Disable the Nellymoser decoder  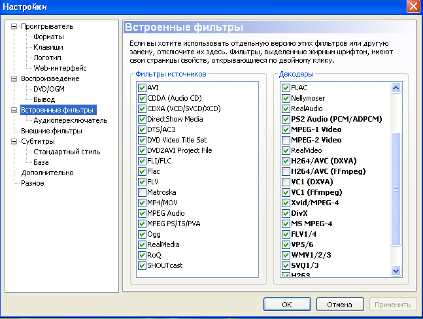pos(286,98)
